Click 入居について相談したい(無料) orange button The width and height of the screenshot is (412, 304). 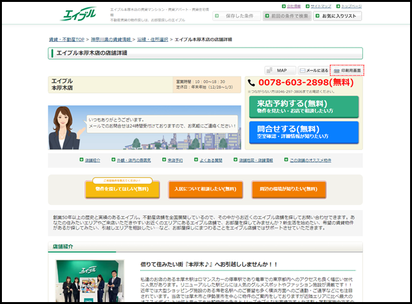click(205, 189)
